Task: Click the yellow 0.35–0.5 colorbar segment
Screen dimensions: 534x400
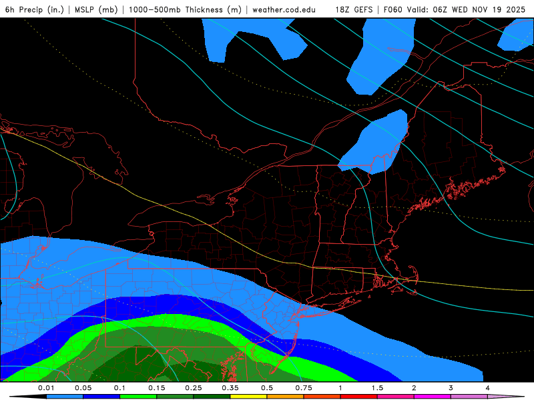Action: (x=248, y=397)
